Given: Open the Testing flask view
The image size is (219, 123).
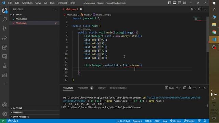Looking at the screenshot, I should [x=4, y=66].
